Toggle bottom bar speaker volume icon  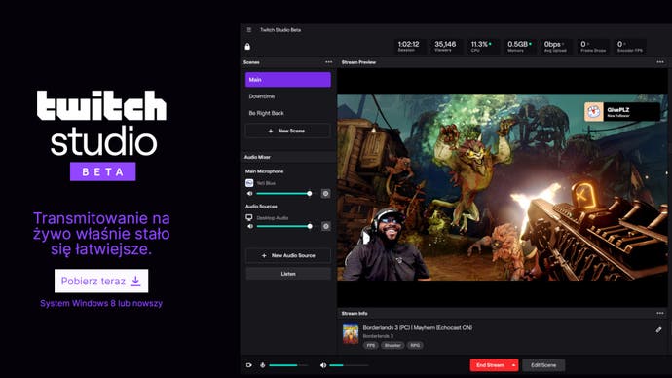tap(323, 365)
